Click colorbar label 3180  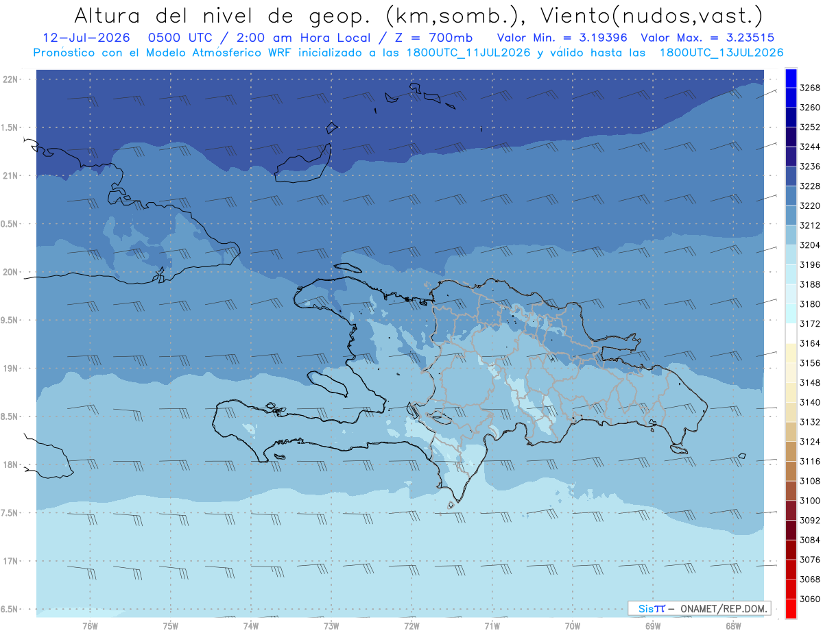[x=810, y=304]
